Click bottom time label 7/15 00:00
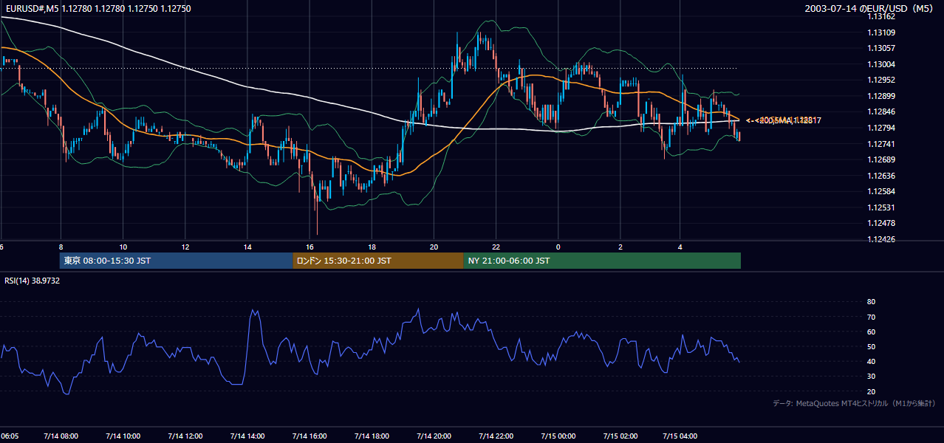The image size is (944, 443). [558, 436]
